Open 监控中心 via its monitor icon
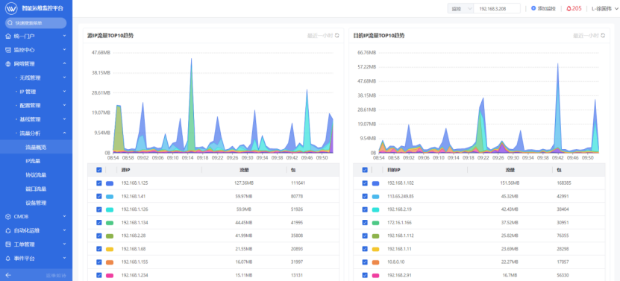Screen dimensions: 620x281 click(x=8, y=50)
